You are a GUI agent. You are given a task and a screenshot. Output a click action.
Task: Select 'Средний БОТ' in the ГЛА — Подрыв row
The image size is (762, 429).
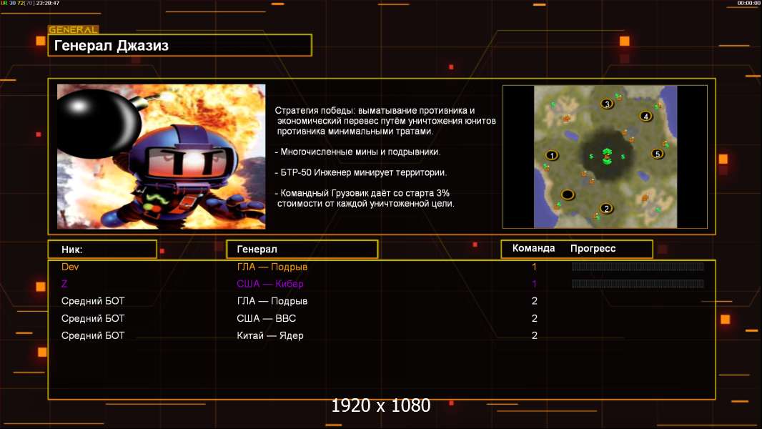pyautogui.click(x=93, y=301)
